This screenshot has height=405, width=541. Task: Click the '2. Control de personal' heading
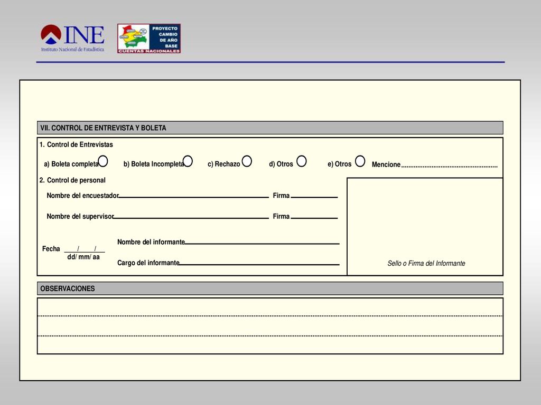[72, 180]
